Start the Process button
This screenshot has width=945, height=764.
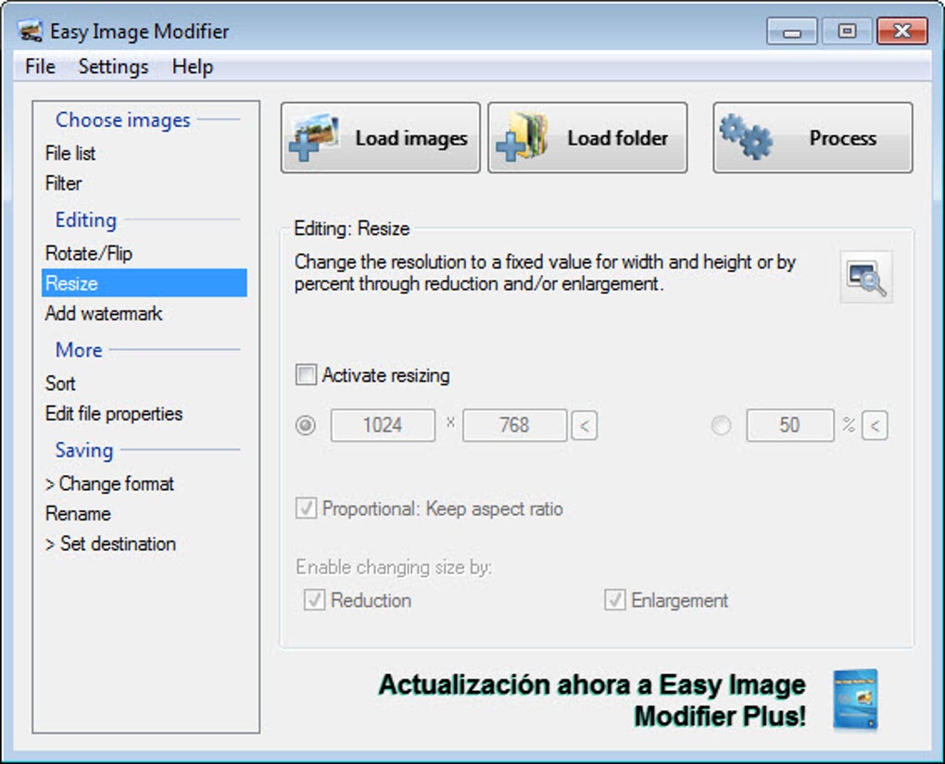tap(813, 138)
